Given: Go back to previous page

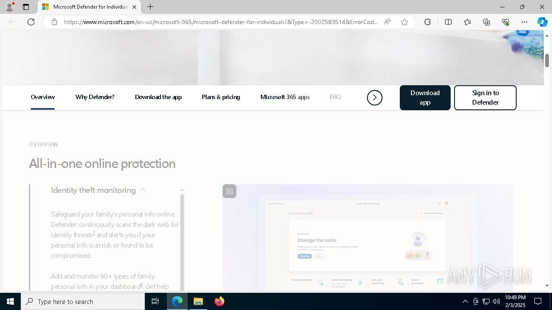Looking at the screenshot, I should click(x=12, y=22).
